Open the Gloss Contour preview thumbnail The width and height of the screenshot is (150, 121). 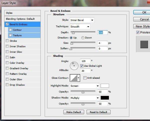click(x=74, y=78)
